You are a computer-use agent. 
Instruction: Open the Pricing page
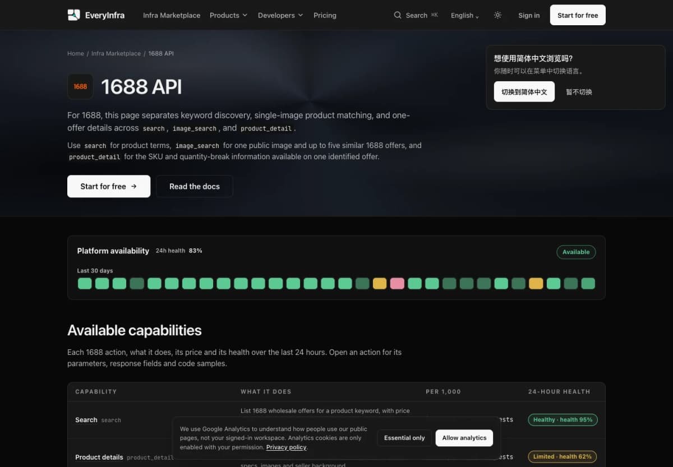pos(325,15)
